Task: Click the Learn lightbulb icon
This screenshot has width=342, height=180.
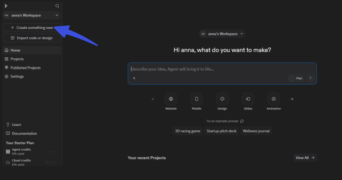Action: tap(8, 124)
